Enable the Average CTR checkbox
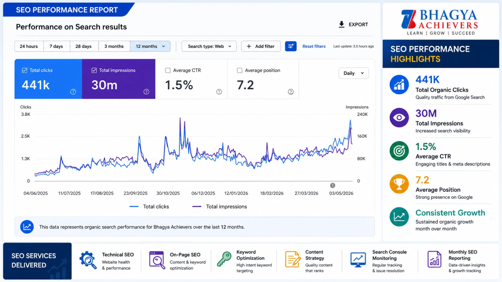This screenshot has height=282, width=502. point(168,70)
